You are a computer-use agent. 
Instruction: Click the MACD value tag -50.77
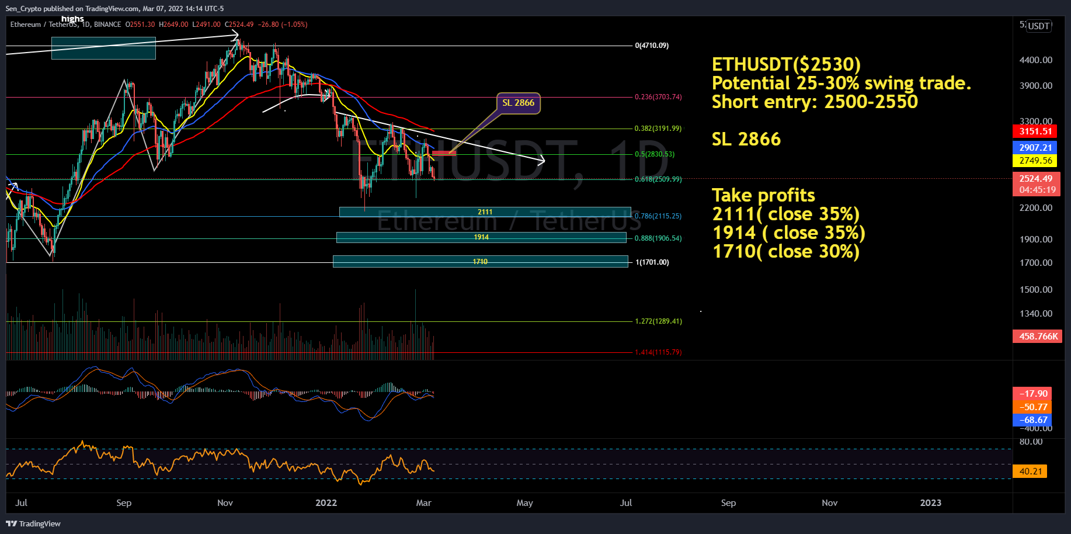click(1032, 407)
